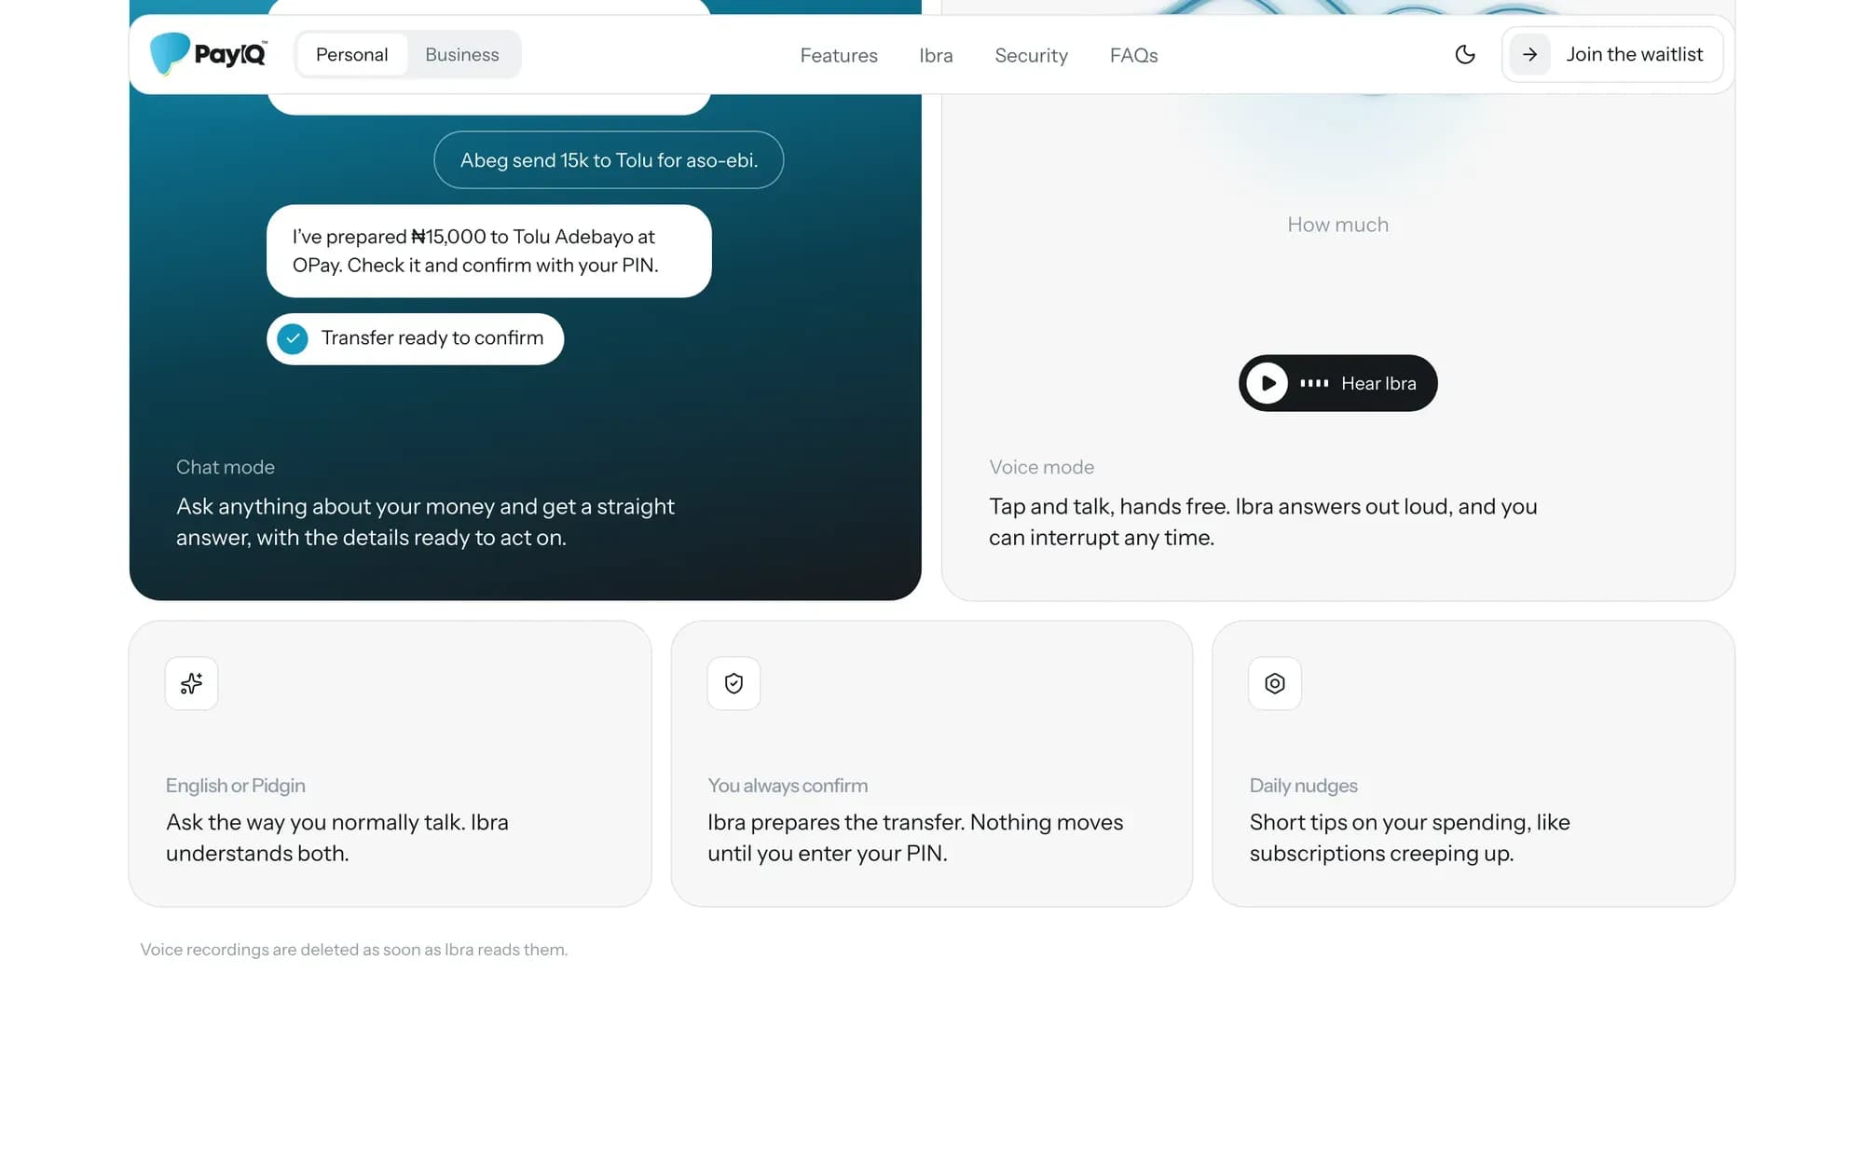Open FAQs in the navigation
This screenshot has height=1165, width=1864.
tap(1133, 56)
